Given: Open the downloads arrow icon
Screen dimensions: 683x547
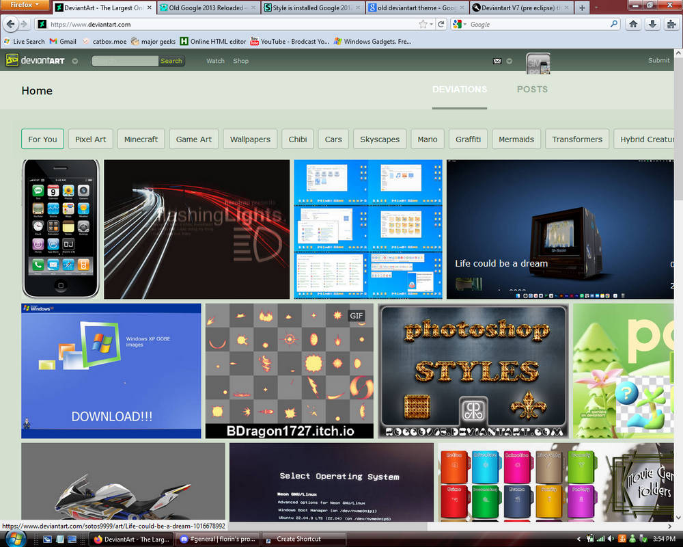Looking at the screenshot, I should (652, 25).
